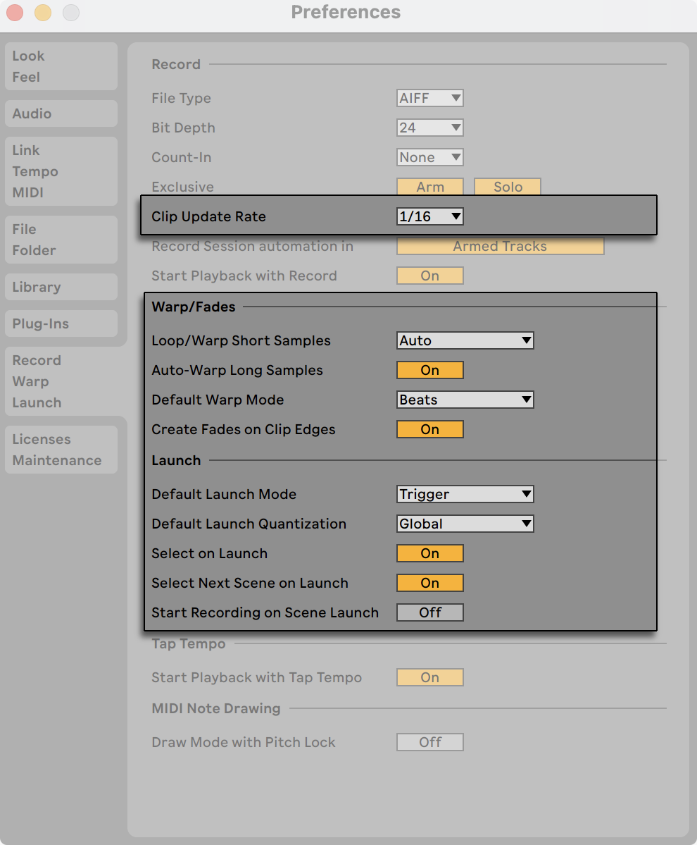This screenshot has height=845, width=697.
Task: Enable Start Recording on Scene Launch
Action: (x=429, y=612)
